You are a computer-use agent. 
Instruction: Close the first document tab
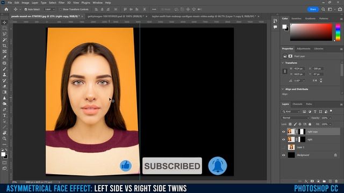pos(82,16)
